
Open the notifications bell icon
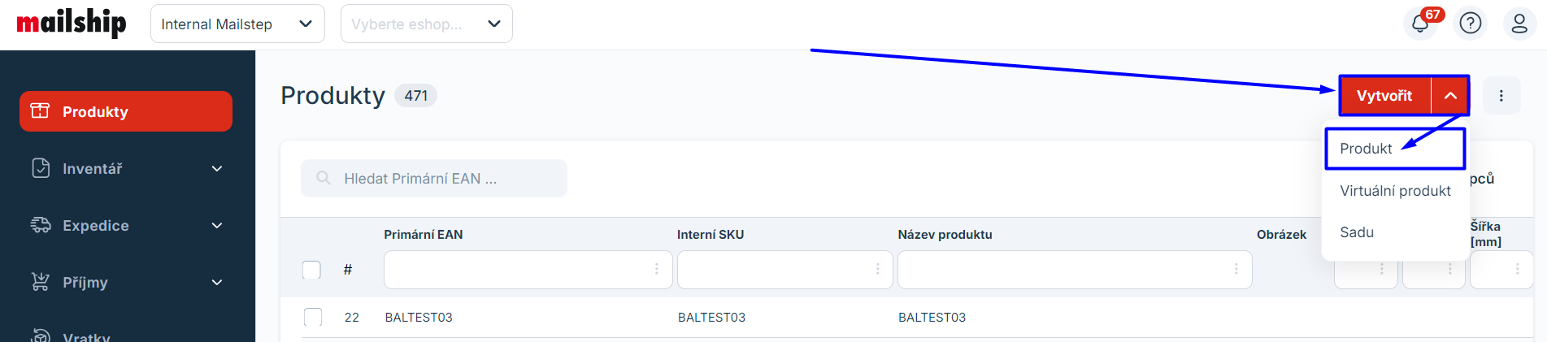(x=1420, y=24)
